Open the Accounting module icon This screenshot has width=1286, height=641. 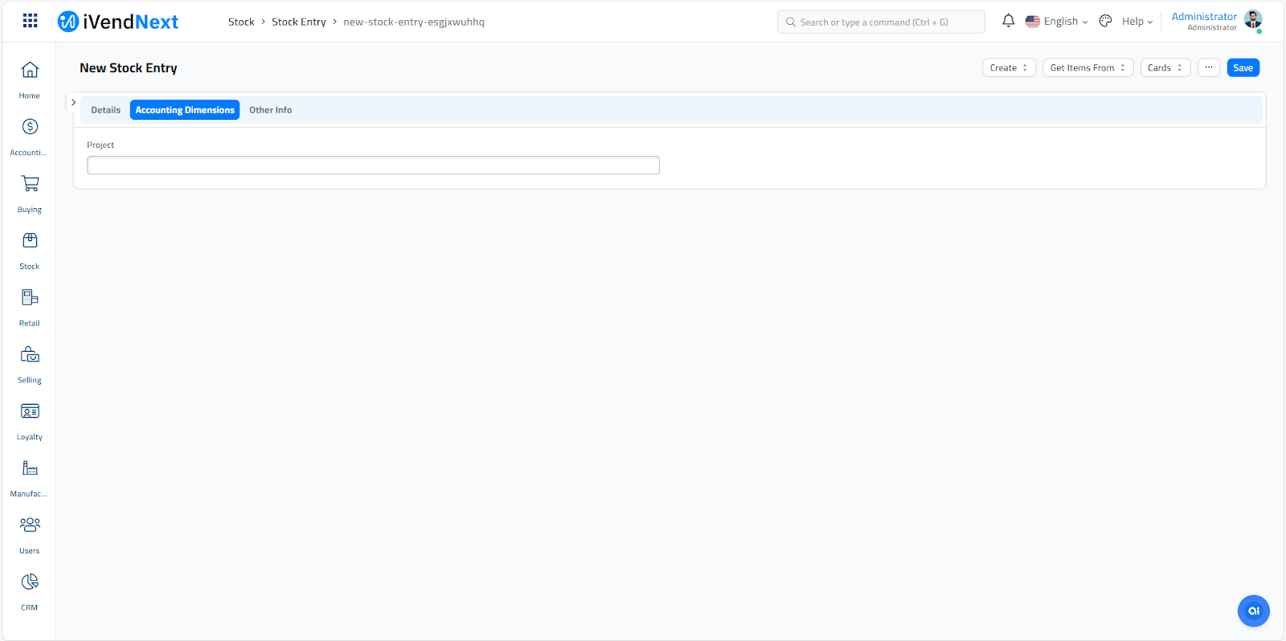(x=30, y=127)
